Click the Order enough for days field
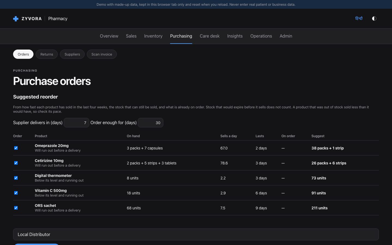 [151, 123]
